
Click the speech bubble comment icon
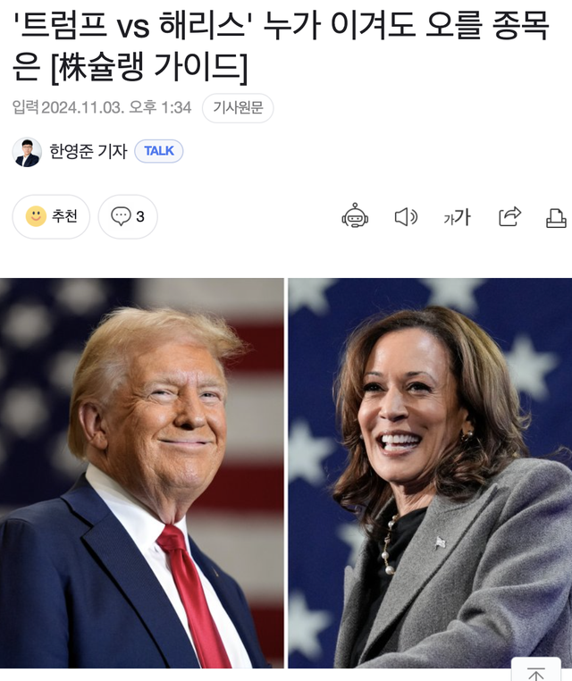click(x=121, y=216)
